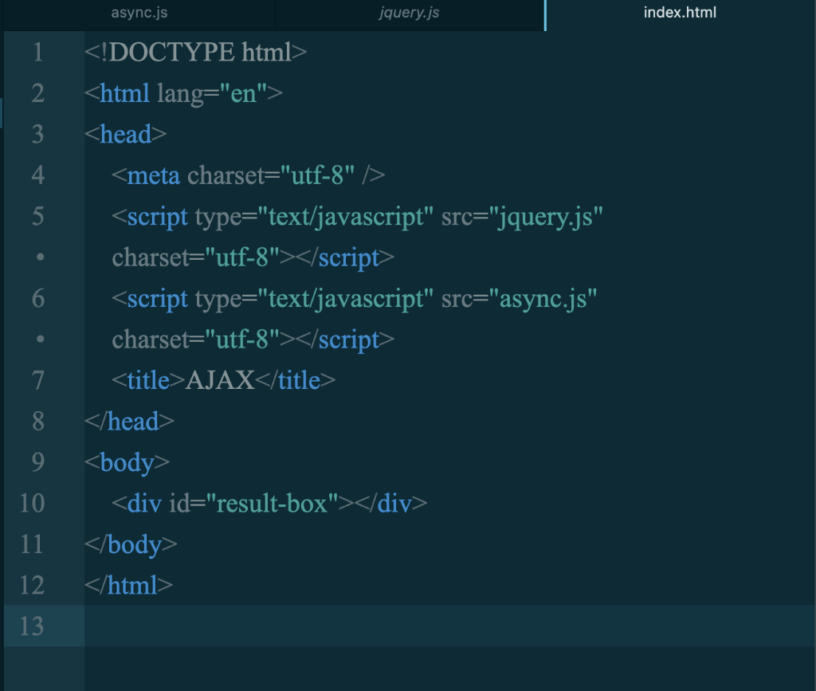Click line number 2 in gutter
The height and width of the screenshot is (691, 816).
pos(37,93)
